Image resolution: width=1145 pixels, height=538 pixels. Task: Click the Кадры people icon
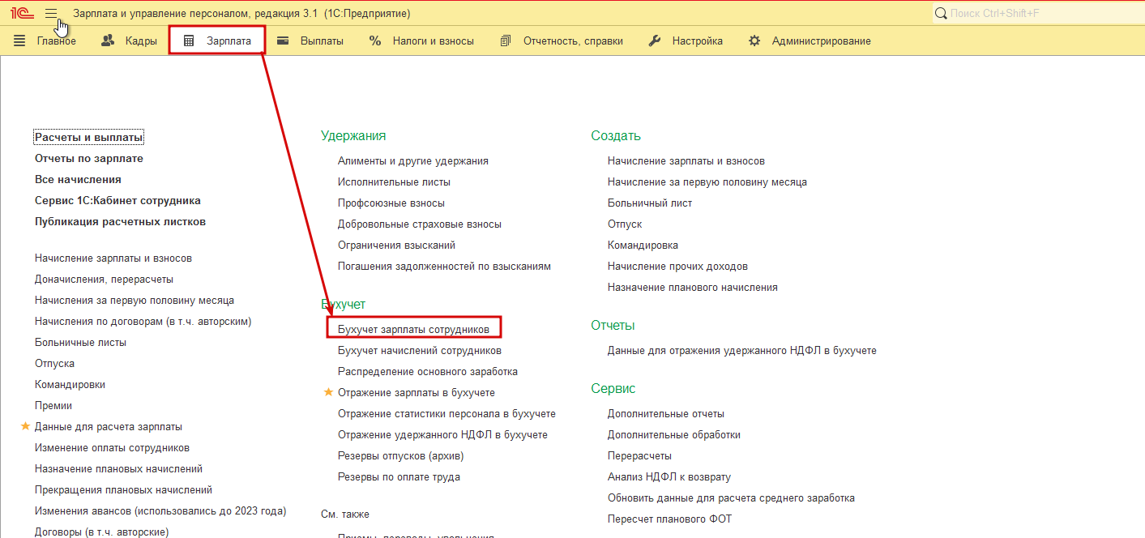coord(108,41)
